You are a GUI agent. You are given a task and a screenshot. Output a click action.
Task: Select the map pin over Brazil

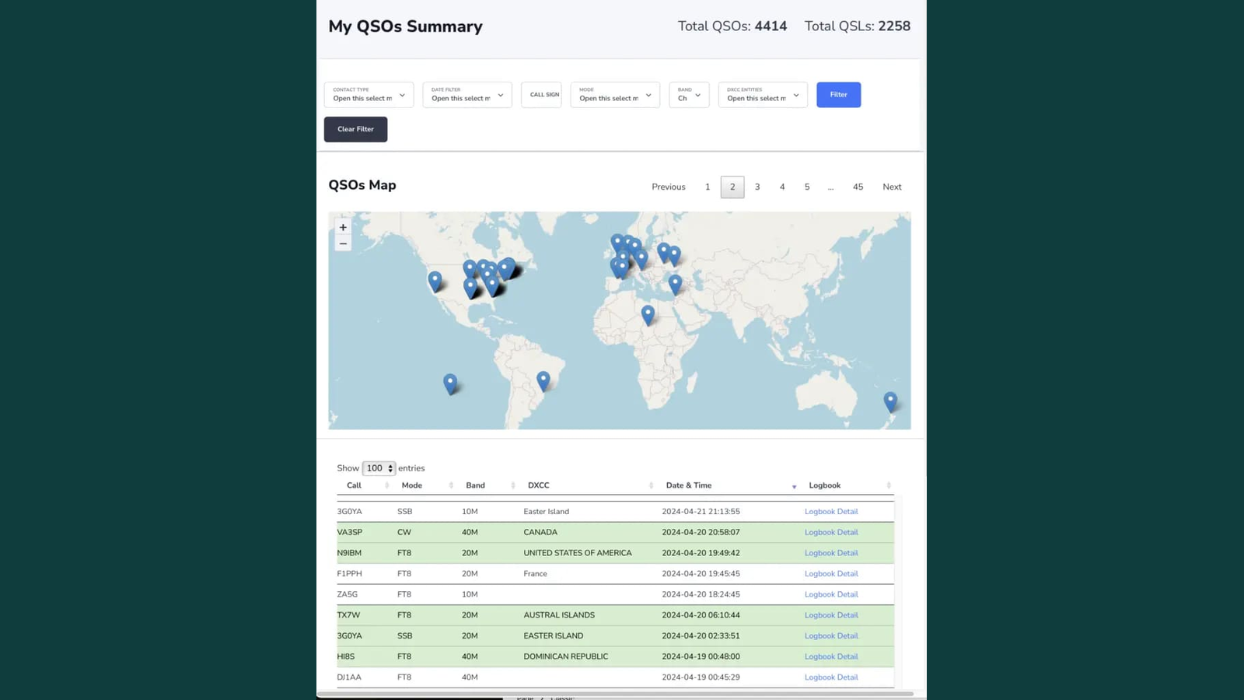tap(543, 380)
